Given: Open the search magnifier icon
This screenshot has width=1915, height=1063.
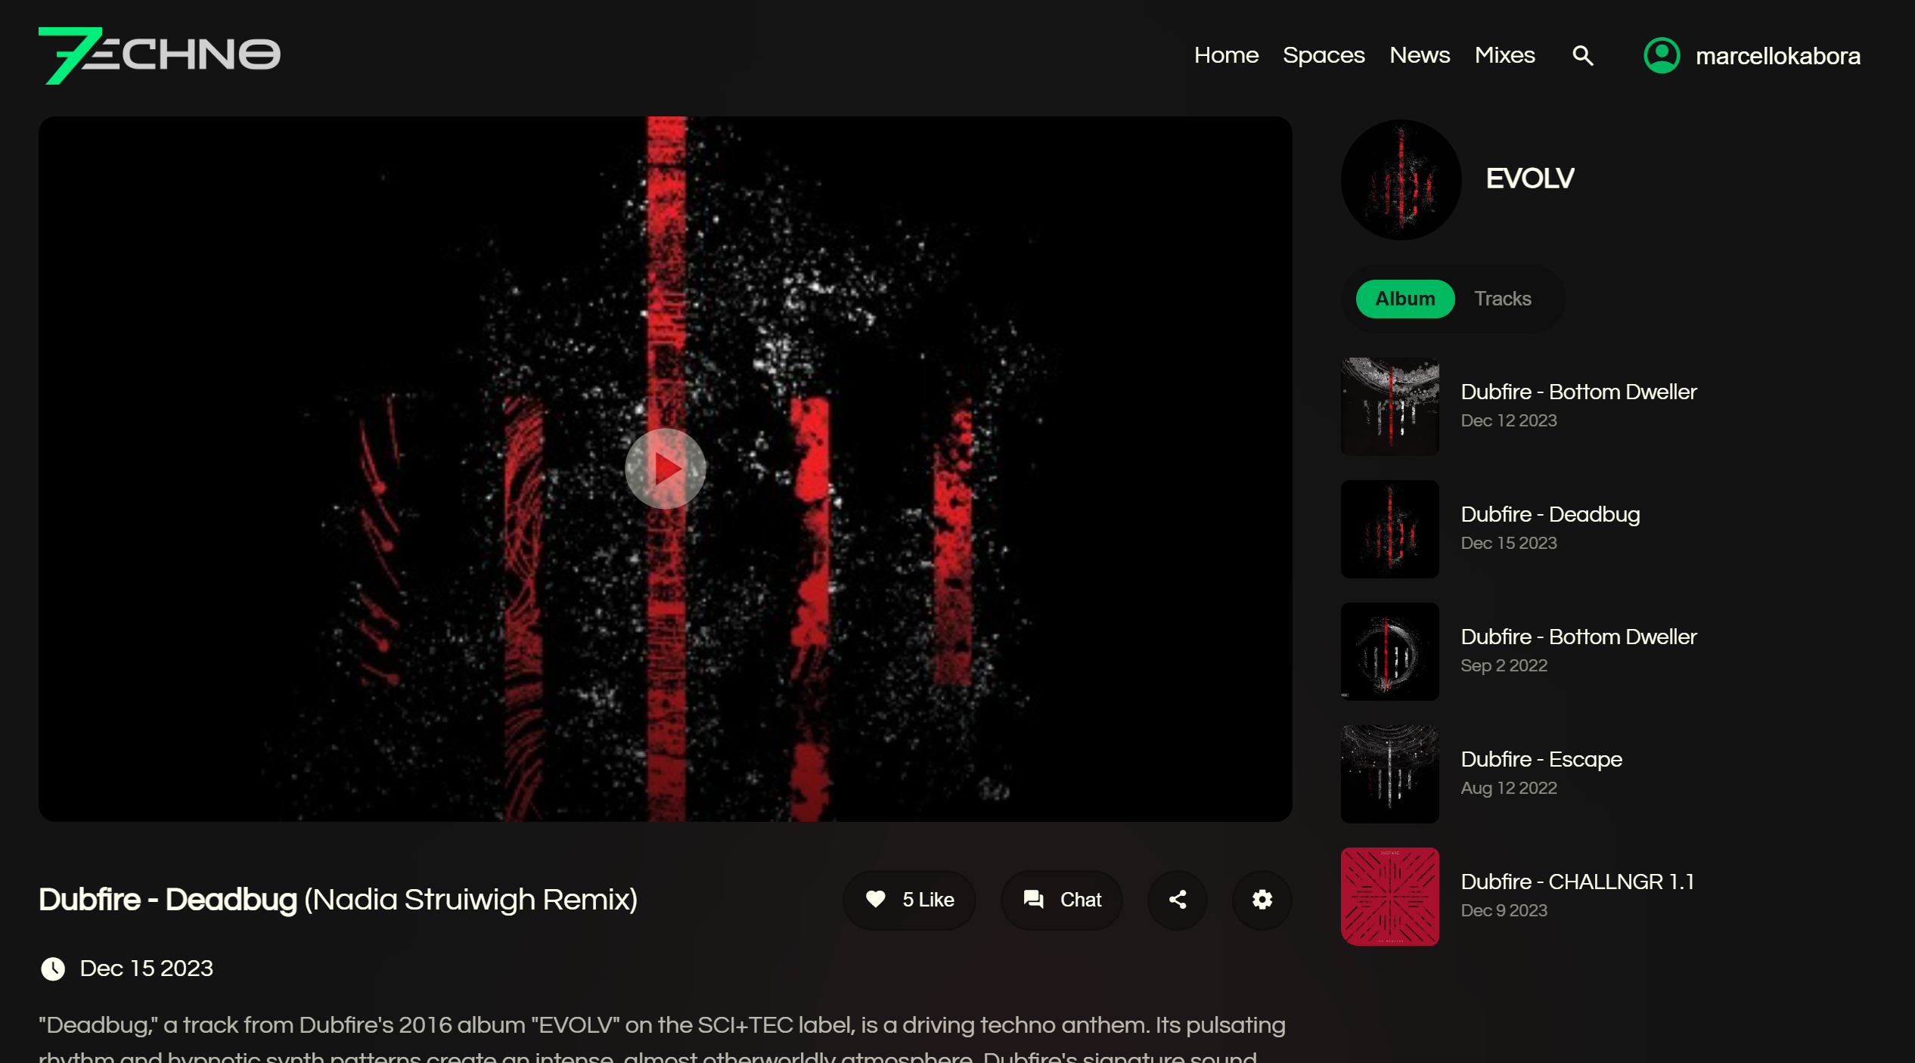Looking at the screenshot, I should tap(1582, 56).
